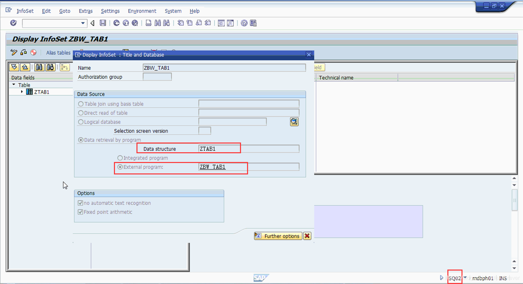Image resolution: width=523 pixels, height=284 pixels.
Task: Open the Settings menu
Action: (110, 11)
